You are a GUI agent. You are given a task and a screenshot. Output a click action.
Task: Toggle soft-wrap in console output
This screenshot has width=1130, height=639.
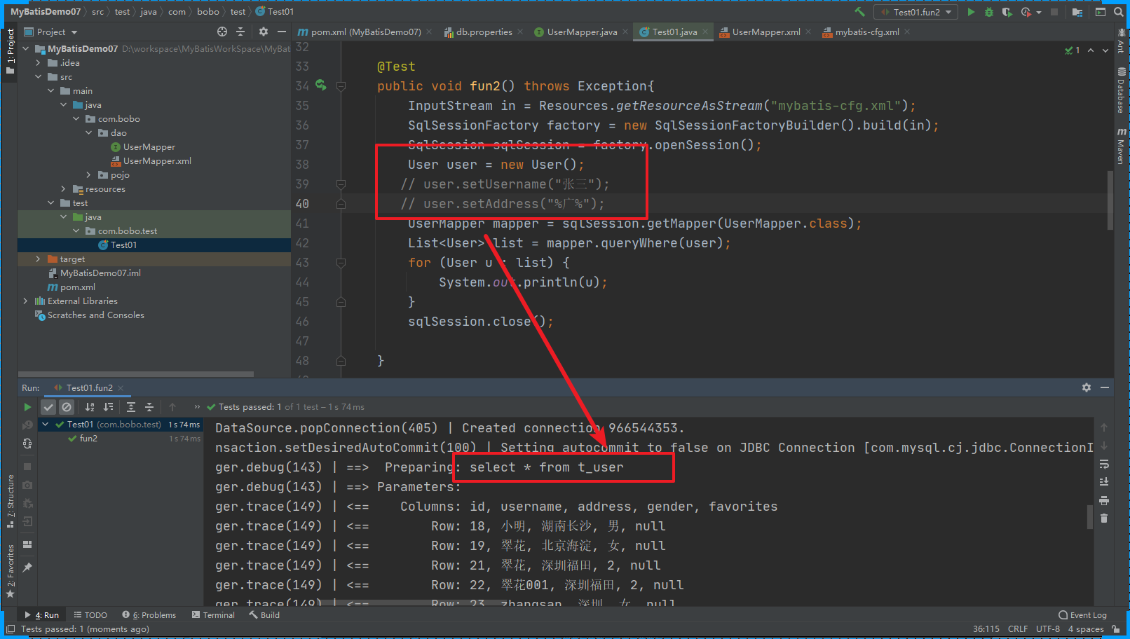(1104, 464)
